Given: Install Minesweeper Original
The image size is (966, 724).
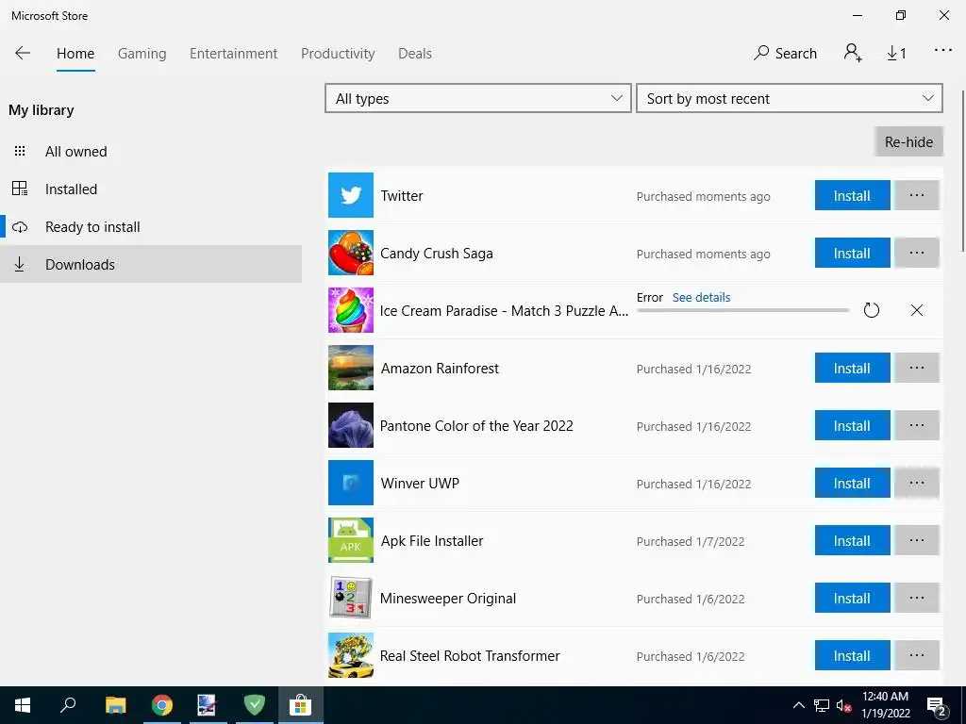Looking at the screenshot, I should [852, 597].
